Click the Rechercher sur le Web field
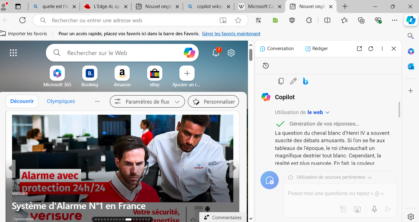Viewport: 419px width, 222px height. (x=123, y=53)
